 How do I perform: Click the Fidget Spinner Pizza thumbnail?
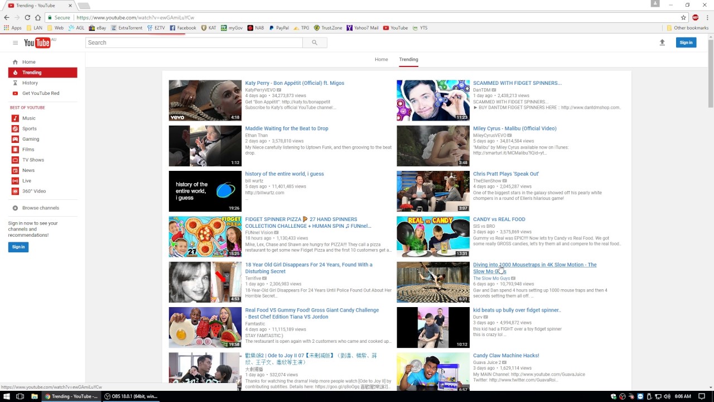(205, 237)
